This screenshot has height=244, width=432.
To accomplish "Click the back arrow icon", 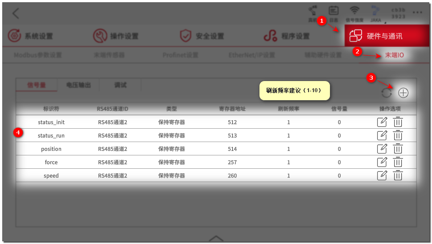I will pyautogui.click(x=16, y=13).
